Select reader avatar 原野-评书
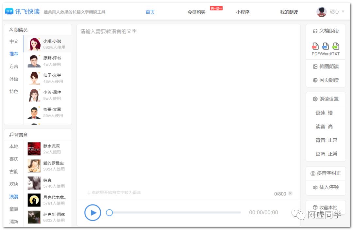Image resolution: width=353 pixels, height=230 pixels. pyautogui.click(x=34, y=61)
